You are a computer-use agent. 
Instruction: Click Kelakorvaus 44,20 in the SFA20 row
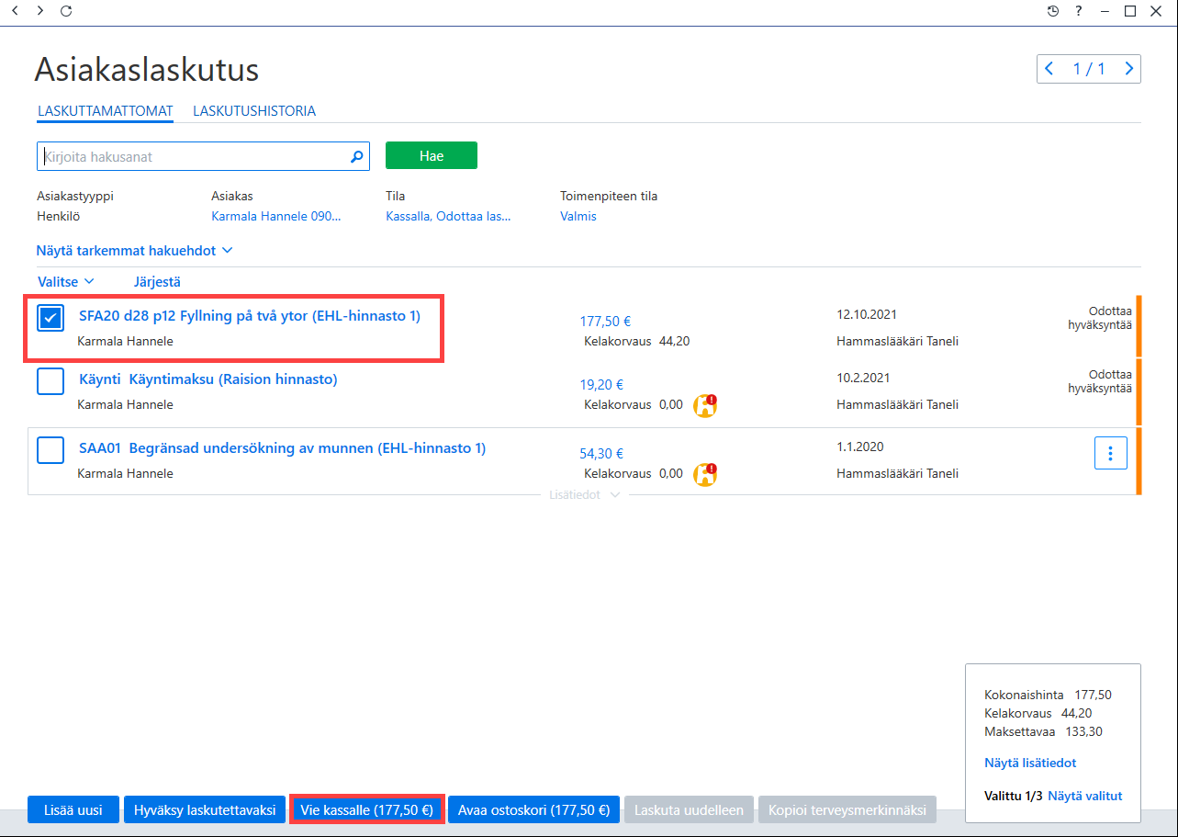click(x=637, y=341)
